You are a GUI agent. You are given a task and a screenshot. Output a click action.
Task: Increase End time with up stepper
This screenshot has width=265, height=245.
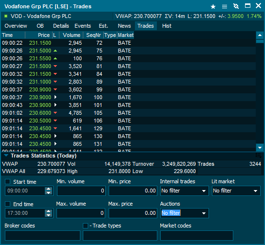point(49,211)
